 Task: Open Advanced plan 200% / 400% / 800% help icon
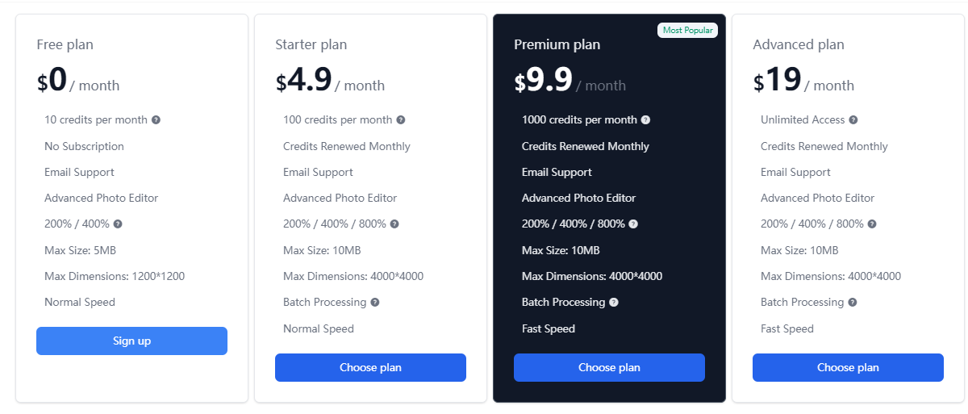[x=872, y=224]
